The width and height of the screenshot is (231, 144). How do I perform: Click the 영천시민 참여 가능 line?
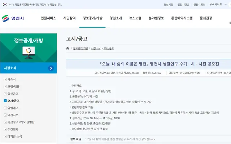(82, 107)
